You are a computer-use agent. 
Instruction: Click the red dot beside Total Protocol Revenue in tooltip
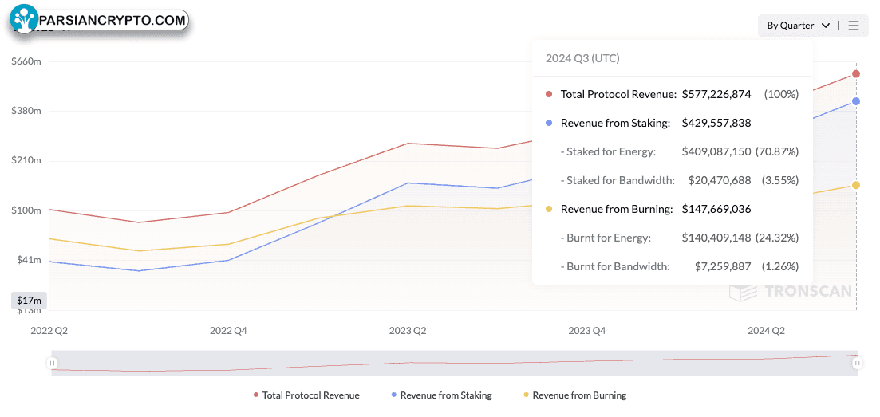click(549, 94)
